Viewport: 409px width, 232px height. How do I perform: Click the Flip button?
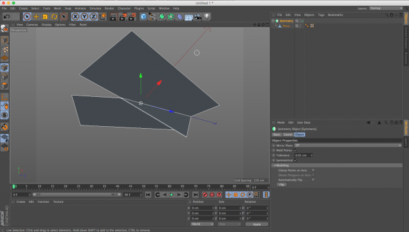point(282,184)
